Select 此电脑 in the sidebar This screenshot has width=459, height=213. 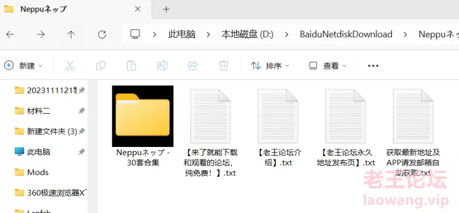pos(32,152)
